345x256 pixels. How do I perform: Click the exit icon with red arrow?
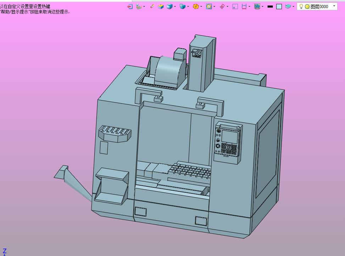[x=130, y=7]
